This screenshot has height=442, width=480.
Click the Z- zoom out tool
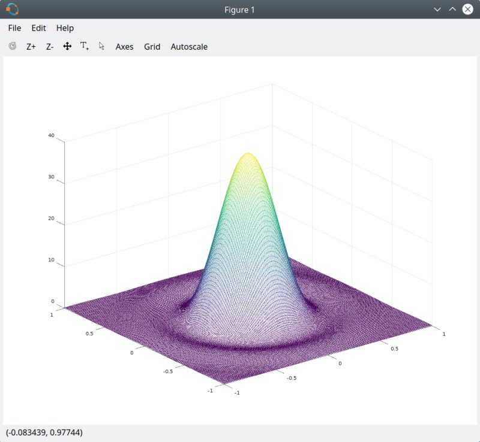pyautogui.click(x=50, y=47)
